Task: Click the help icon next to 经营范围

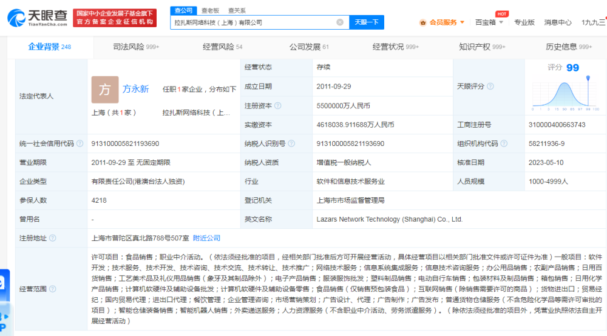Action: [53, 289]
